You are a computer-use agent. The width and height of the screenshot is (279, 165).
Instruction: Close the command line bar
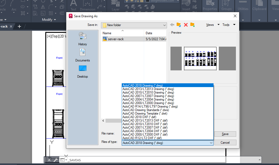click(x=49, y=160)
